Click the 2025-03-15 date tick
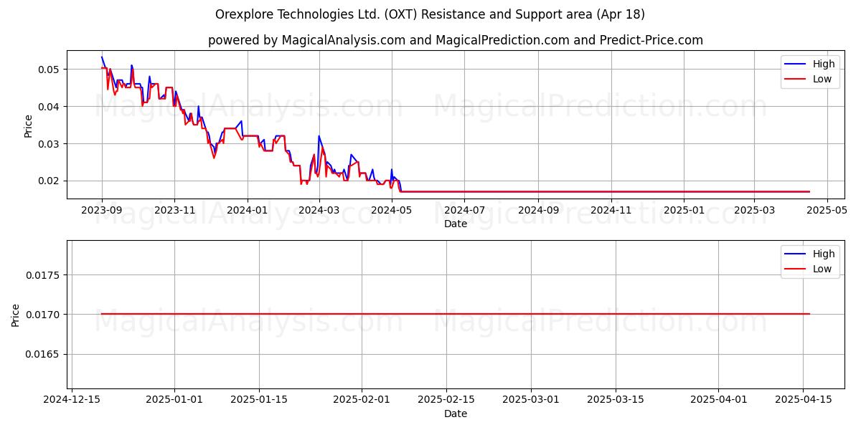The height and width of the screenshot is (430, 861). (616, 400)
